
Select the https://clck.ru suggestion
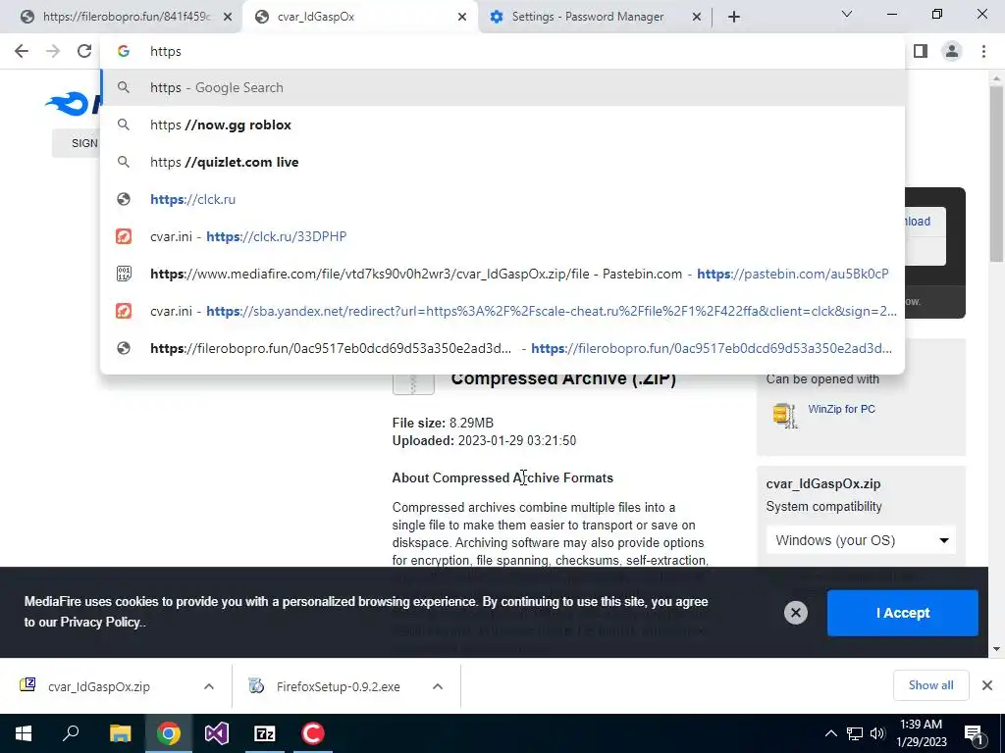click(502, 199)
